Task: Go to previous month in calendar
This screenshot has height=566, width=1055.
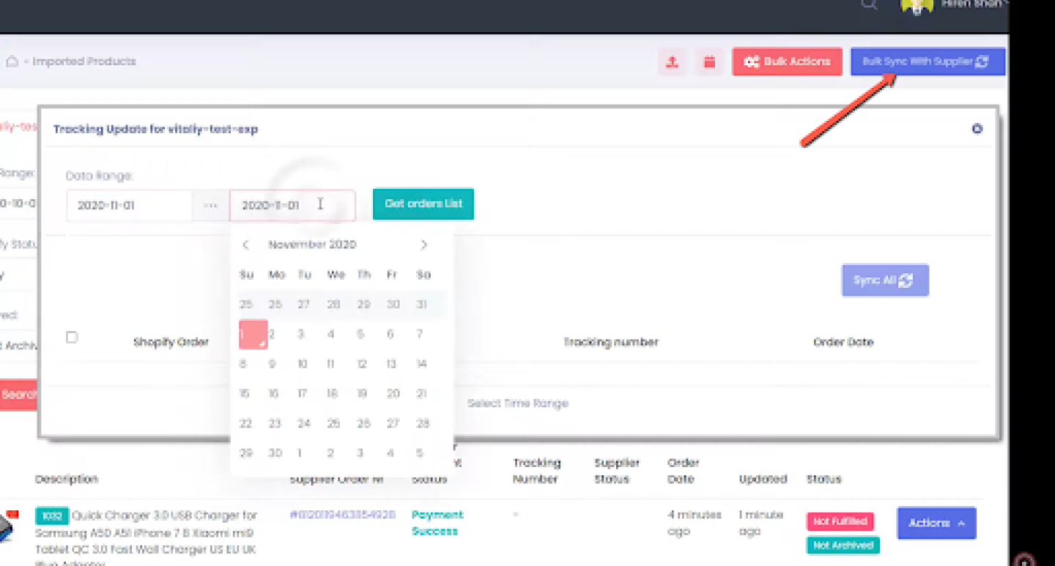Action: (x=246, y=245)
